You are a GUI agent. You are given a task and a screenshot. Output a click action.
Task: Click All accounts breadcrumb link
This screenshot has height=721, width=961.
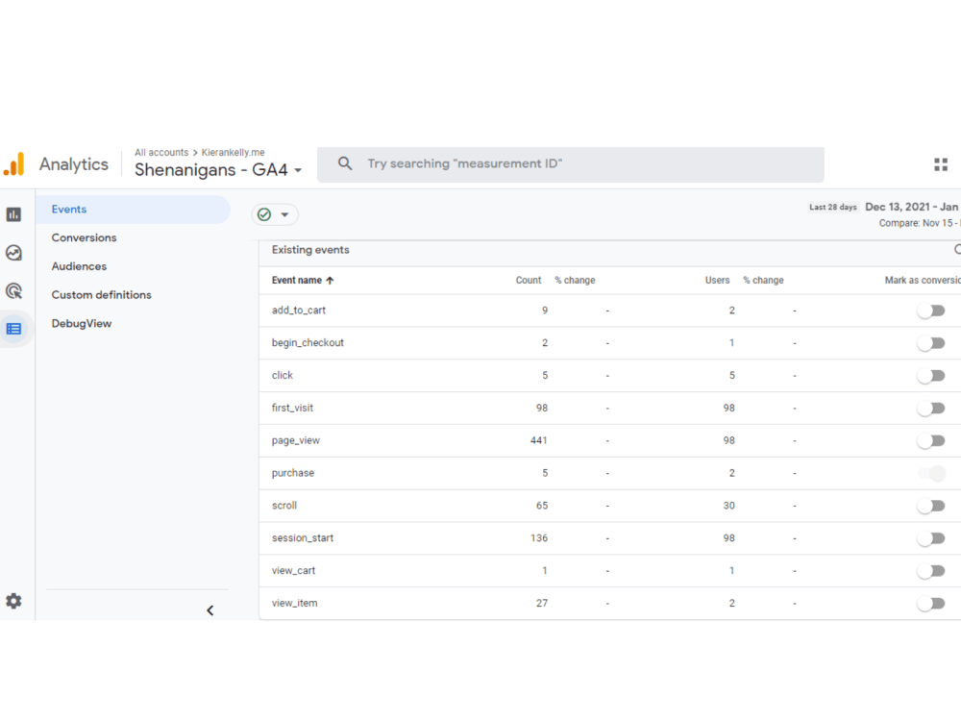[x=161, y=152]
